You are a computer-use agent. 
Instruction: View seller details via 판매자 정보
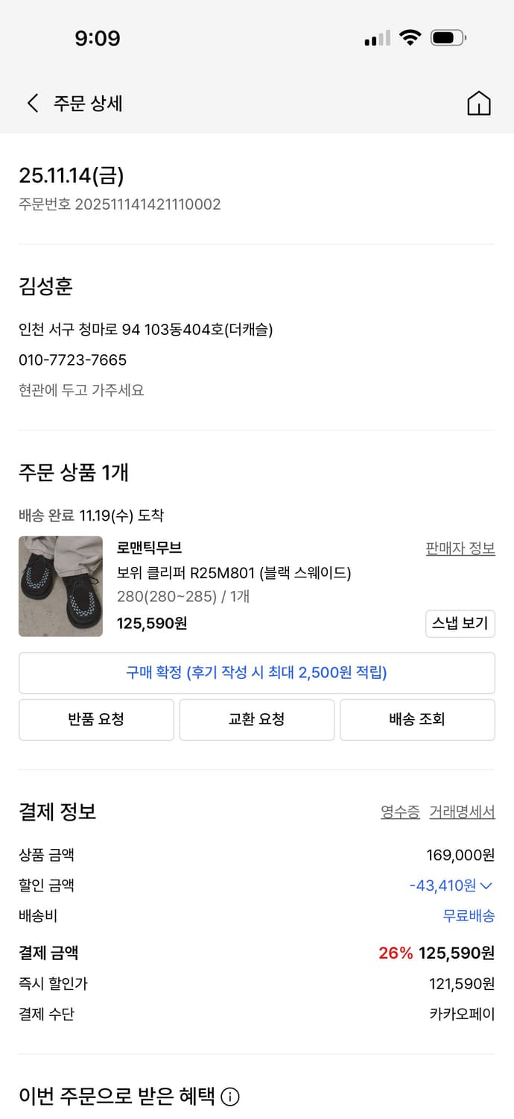[462, 548]
